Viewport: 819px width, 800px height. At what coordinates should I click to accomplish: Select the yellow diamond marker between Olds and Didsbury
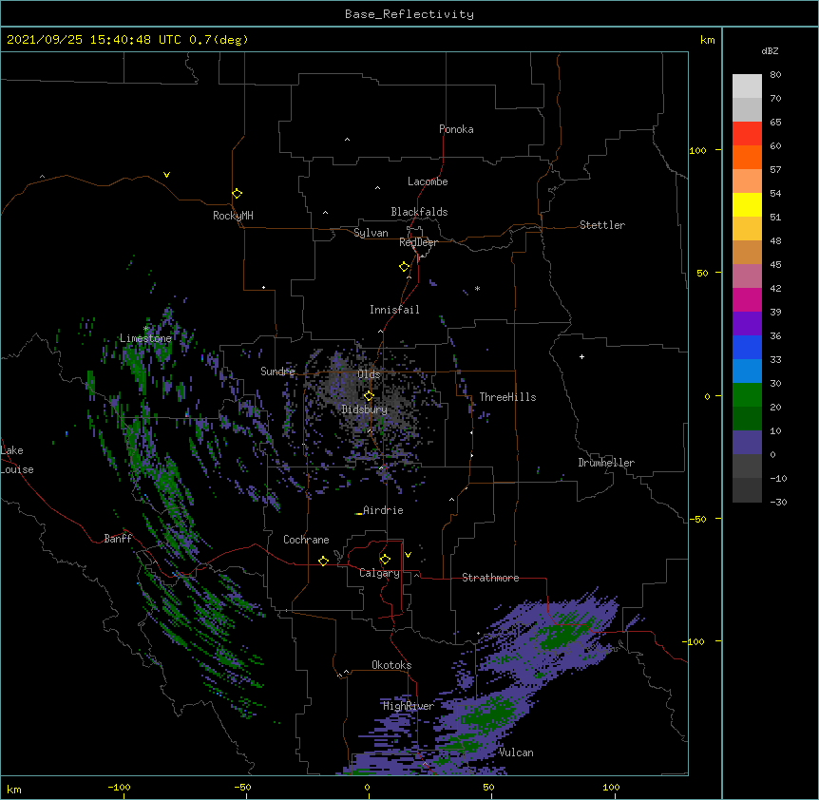(369, 395)
